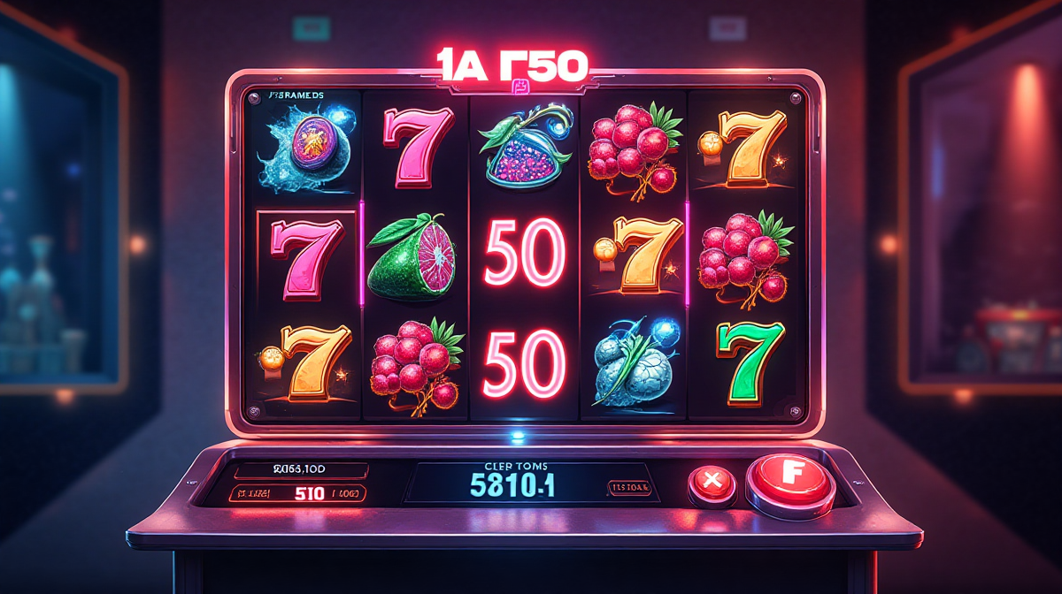Click the R065,100 balance readout
The height and width of the screenshot is (594, 1062).
[300, 471]
